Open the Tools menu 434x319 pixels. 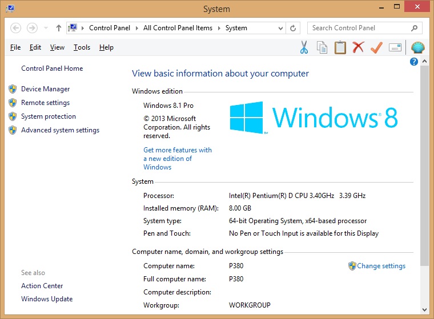click(x=82, y=47)
